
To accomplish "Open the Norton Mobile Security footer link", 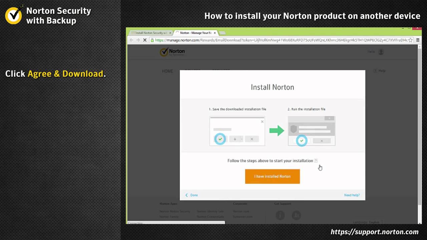I will tap(175, 211).
